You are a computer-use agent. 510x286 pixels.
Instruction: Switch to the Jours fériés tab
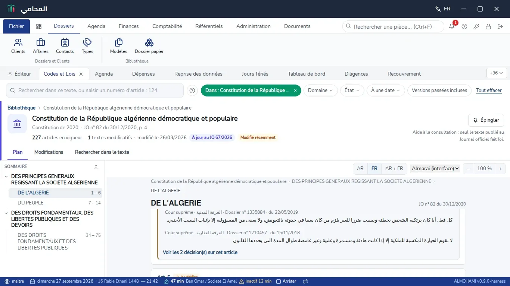[255, 74]
